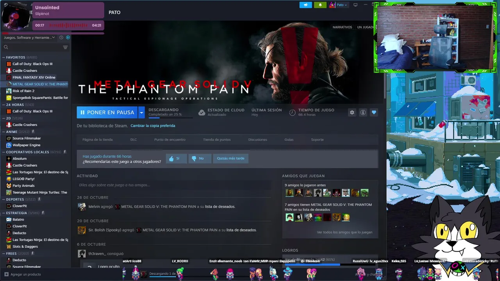Click the library search magnifier icon
Viewport: 500px width, 281px height.
click(6, 47)
